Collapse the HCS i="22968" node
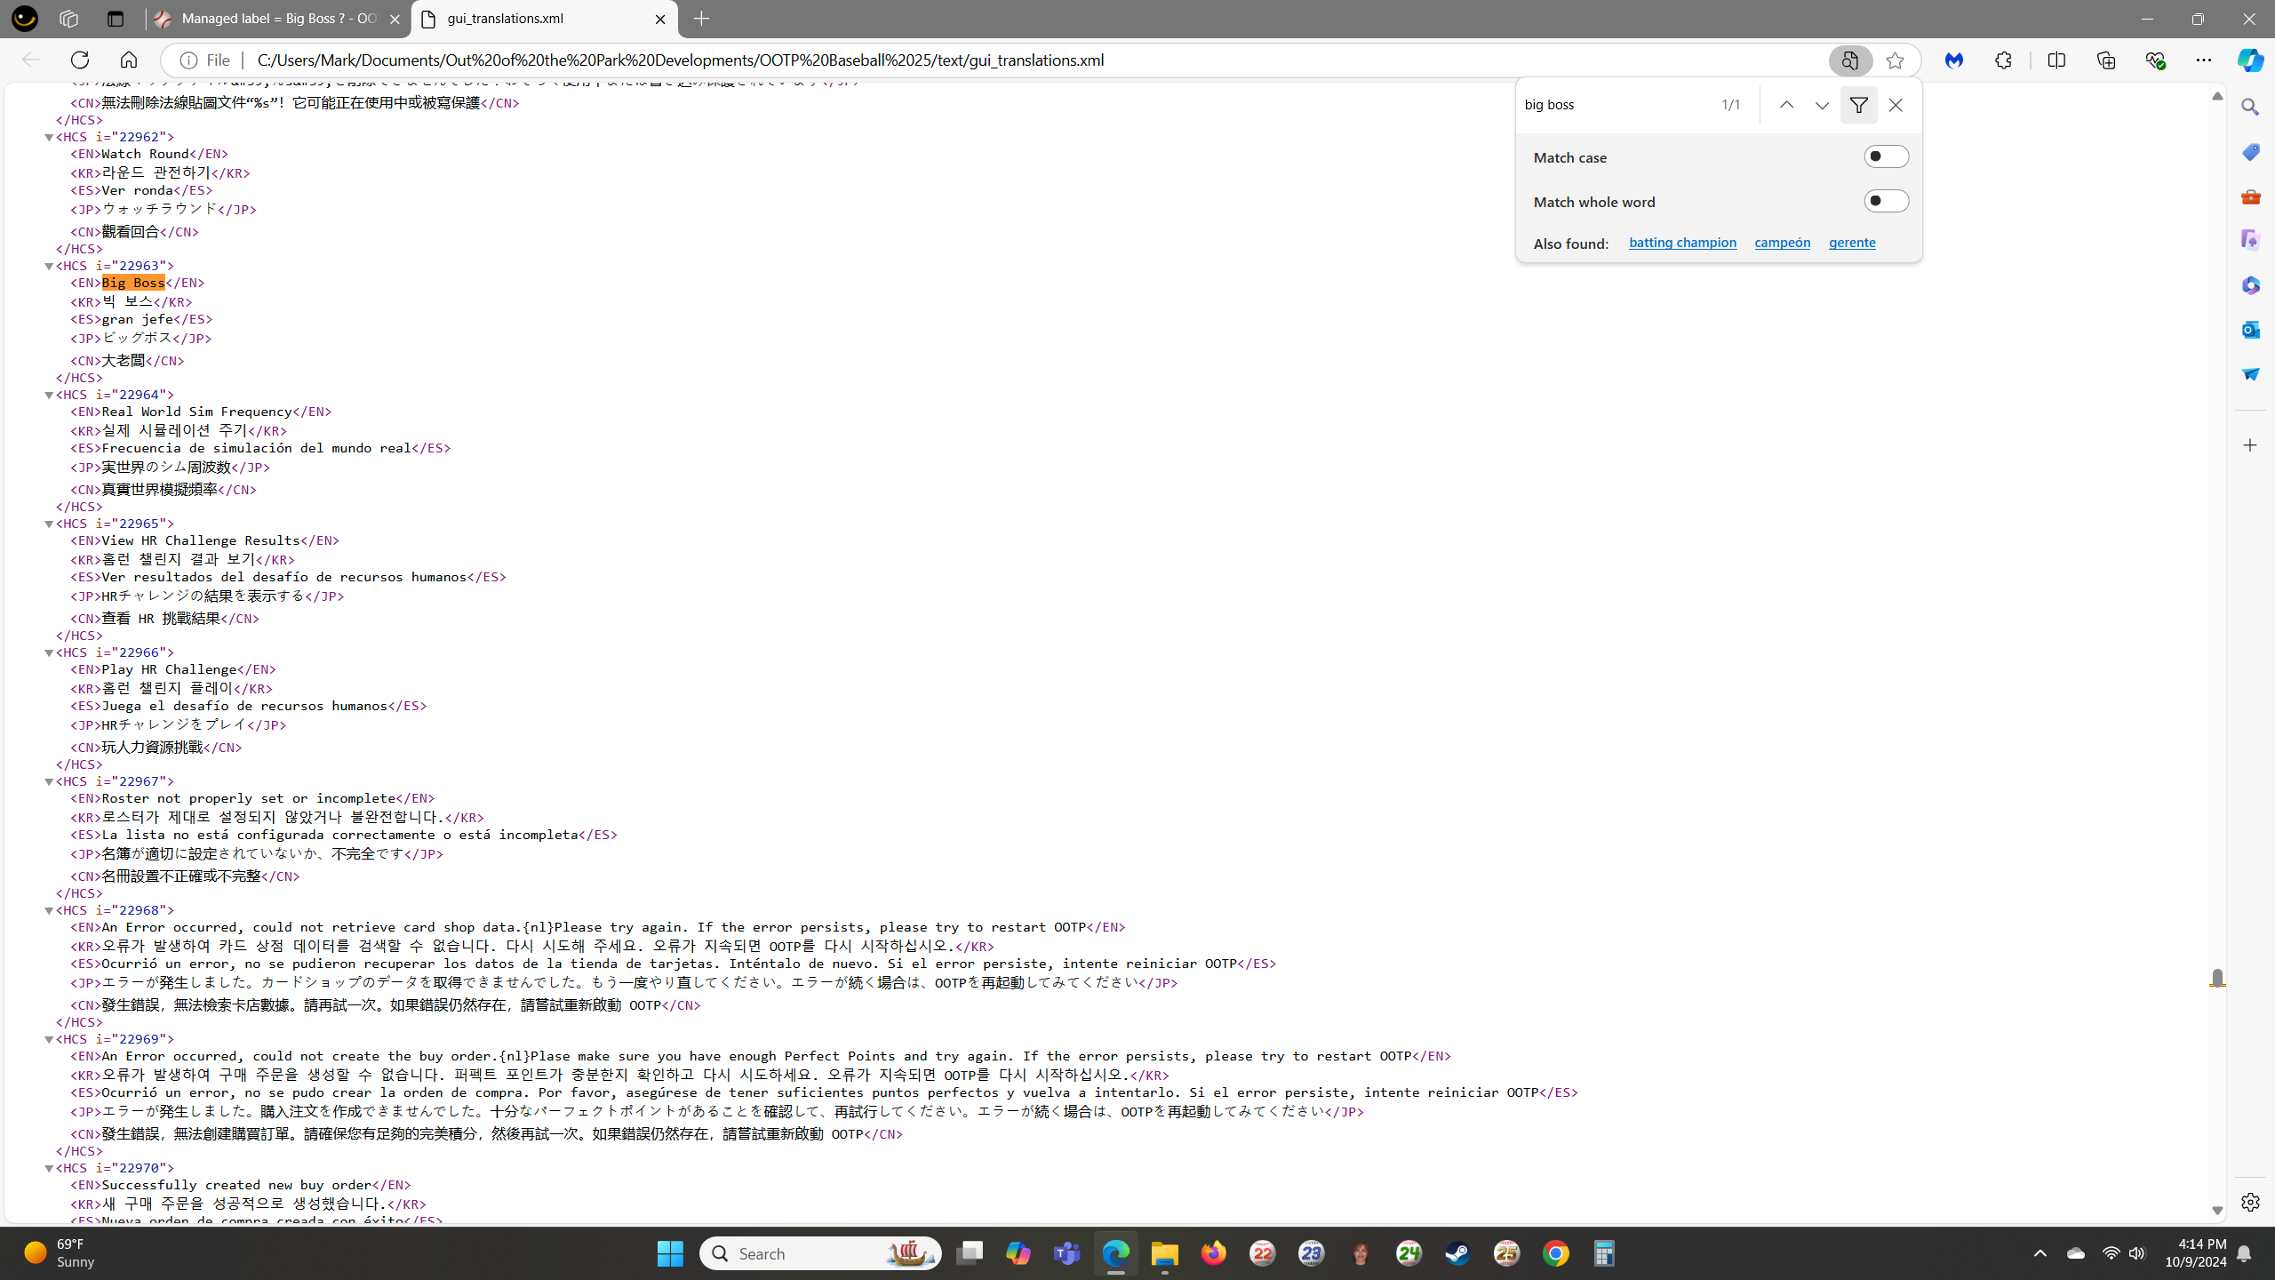 click(x=50, y=910)
